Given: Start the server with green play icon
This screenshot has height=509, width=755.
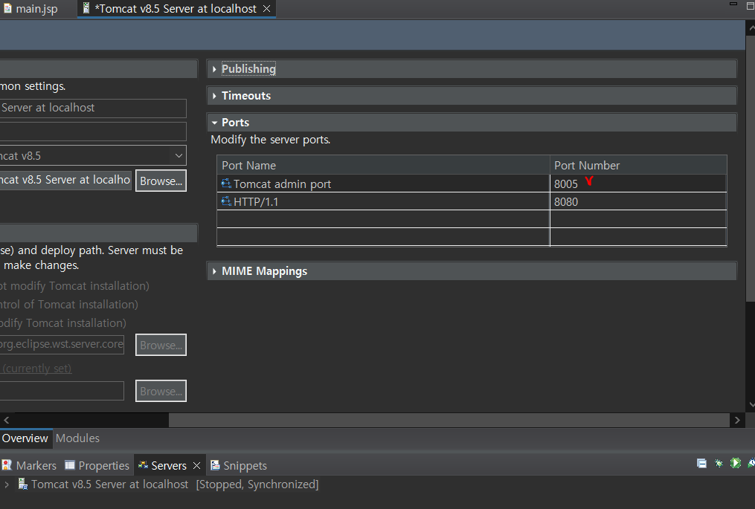Looking at the screenshot, I should coord(735,463).
